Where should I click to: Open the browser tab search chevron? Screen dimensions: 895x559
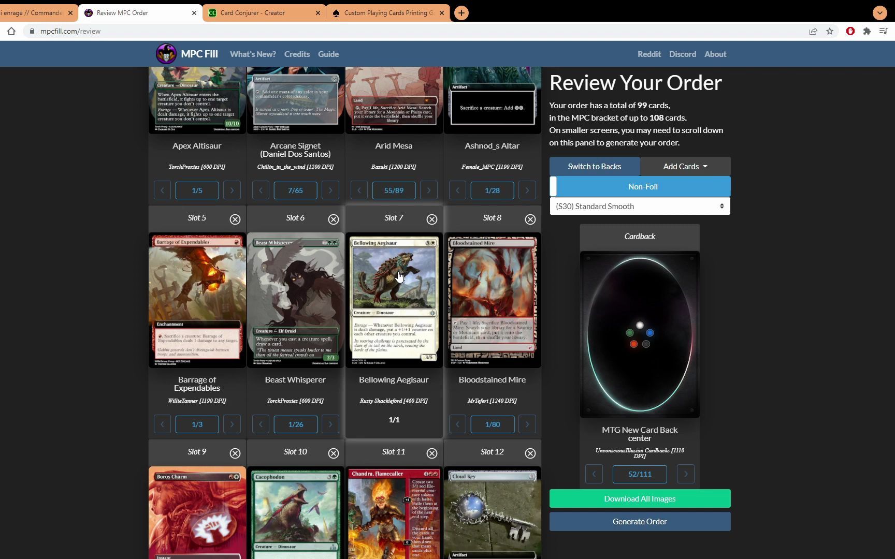(x=879, y=12)
